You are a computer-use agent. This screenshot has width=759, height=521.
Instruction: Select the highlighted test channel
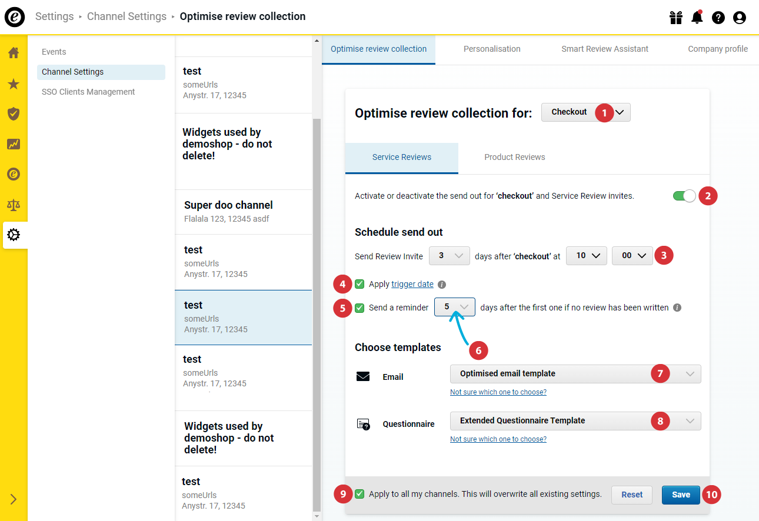click(x=244, y=318)
